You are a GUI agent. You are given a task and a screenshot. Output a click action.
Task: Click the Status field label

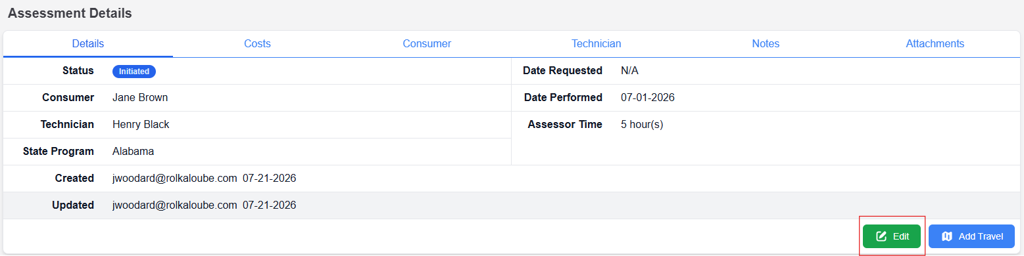click(78, 71)
